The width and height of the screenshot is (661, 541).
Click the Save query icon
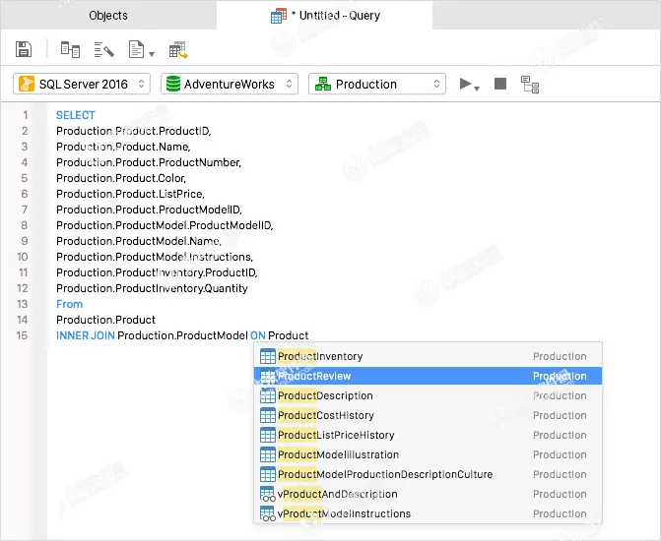[24, 49]
